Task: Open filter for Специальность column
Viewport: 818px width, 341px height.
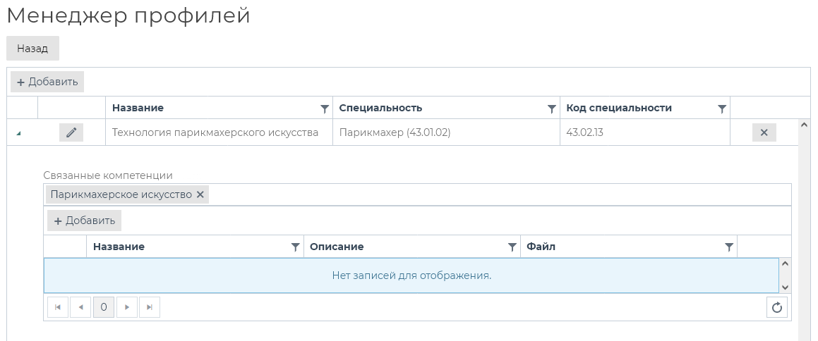Action: coord(552,108)
